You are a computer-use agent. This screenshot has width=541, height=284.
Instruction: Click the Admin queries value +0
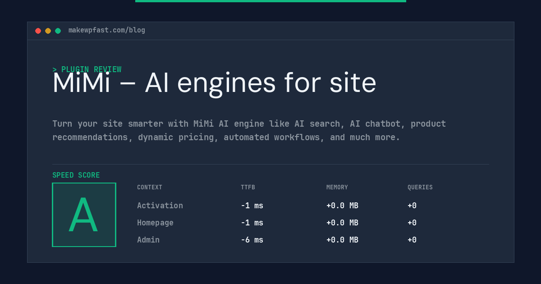(x=412, y=240)
